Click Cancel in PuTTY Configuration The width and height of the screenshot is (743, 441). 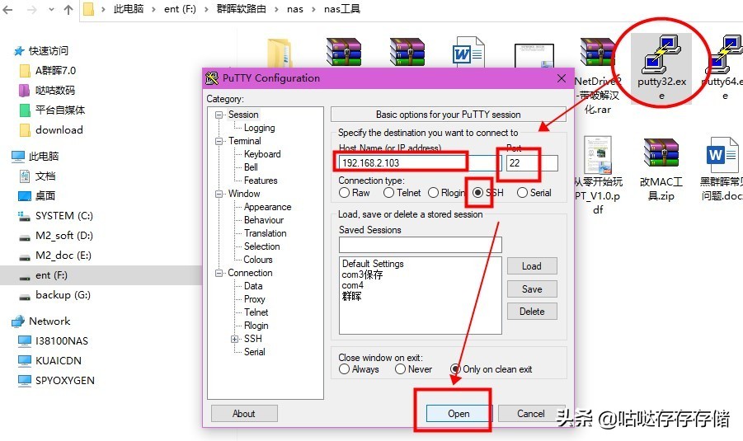531,414
